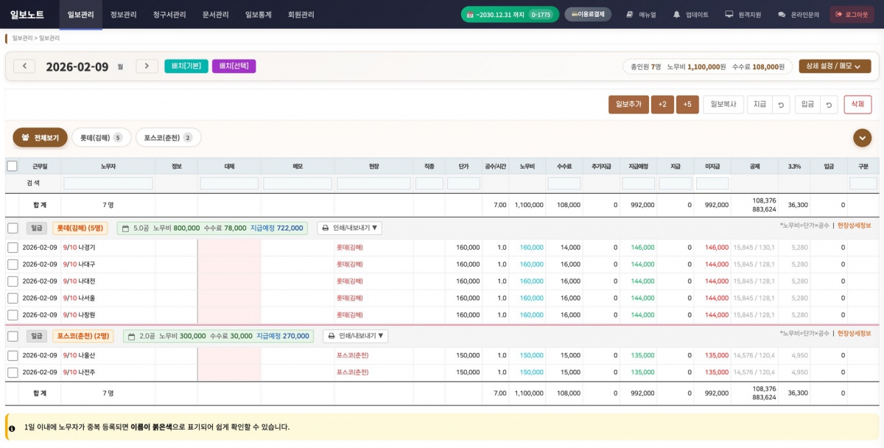884x448 pixels.
Task: Click the purple 배치[선택] button
Action: point(234,66)
